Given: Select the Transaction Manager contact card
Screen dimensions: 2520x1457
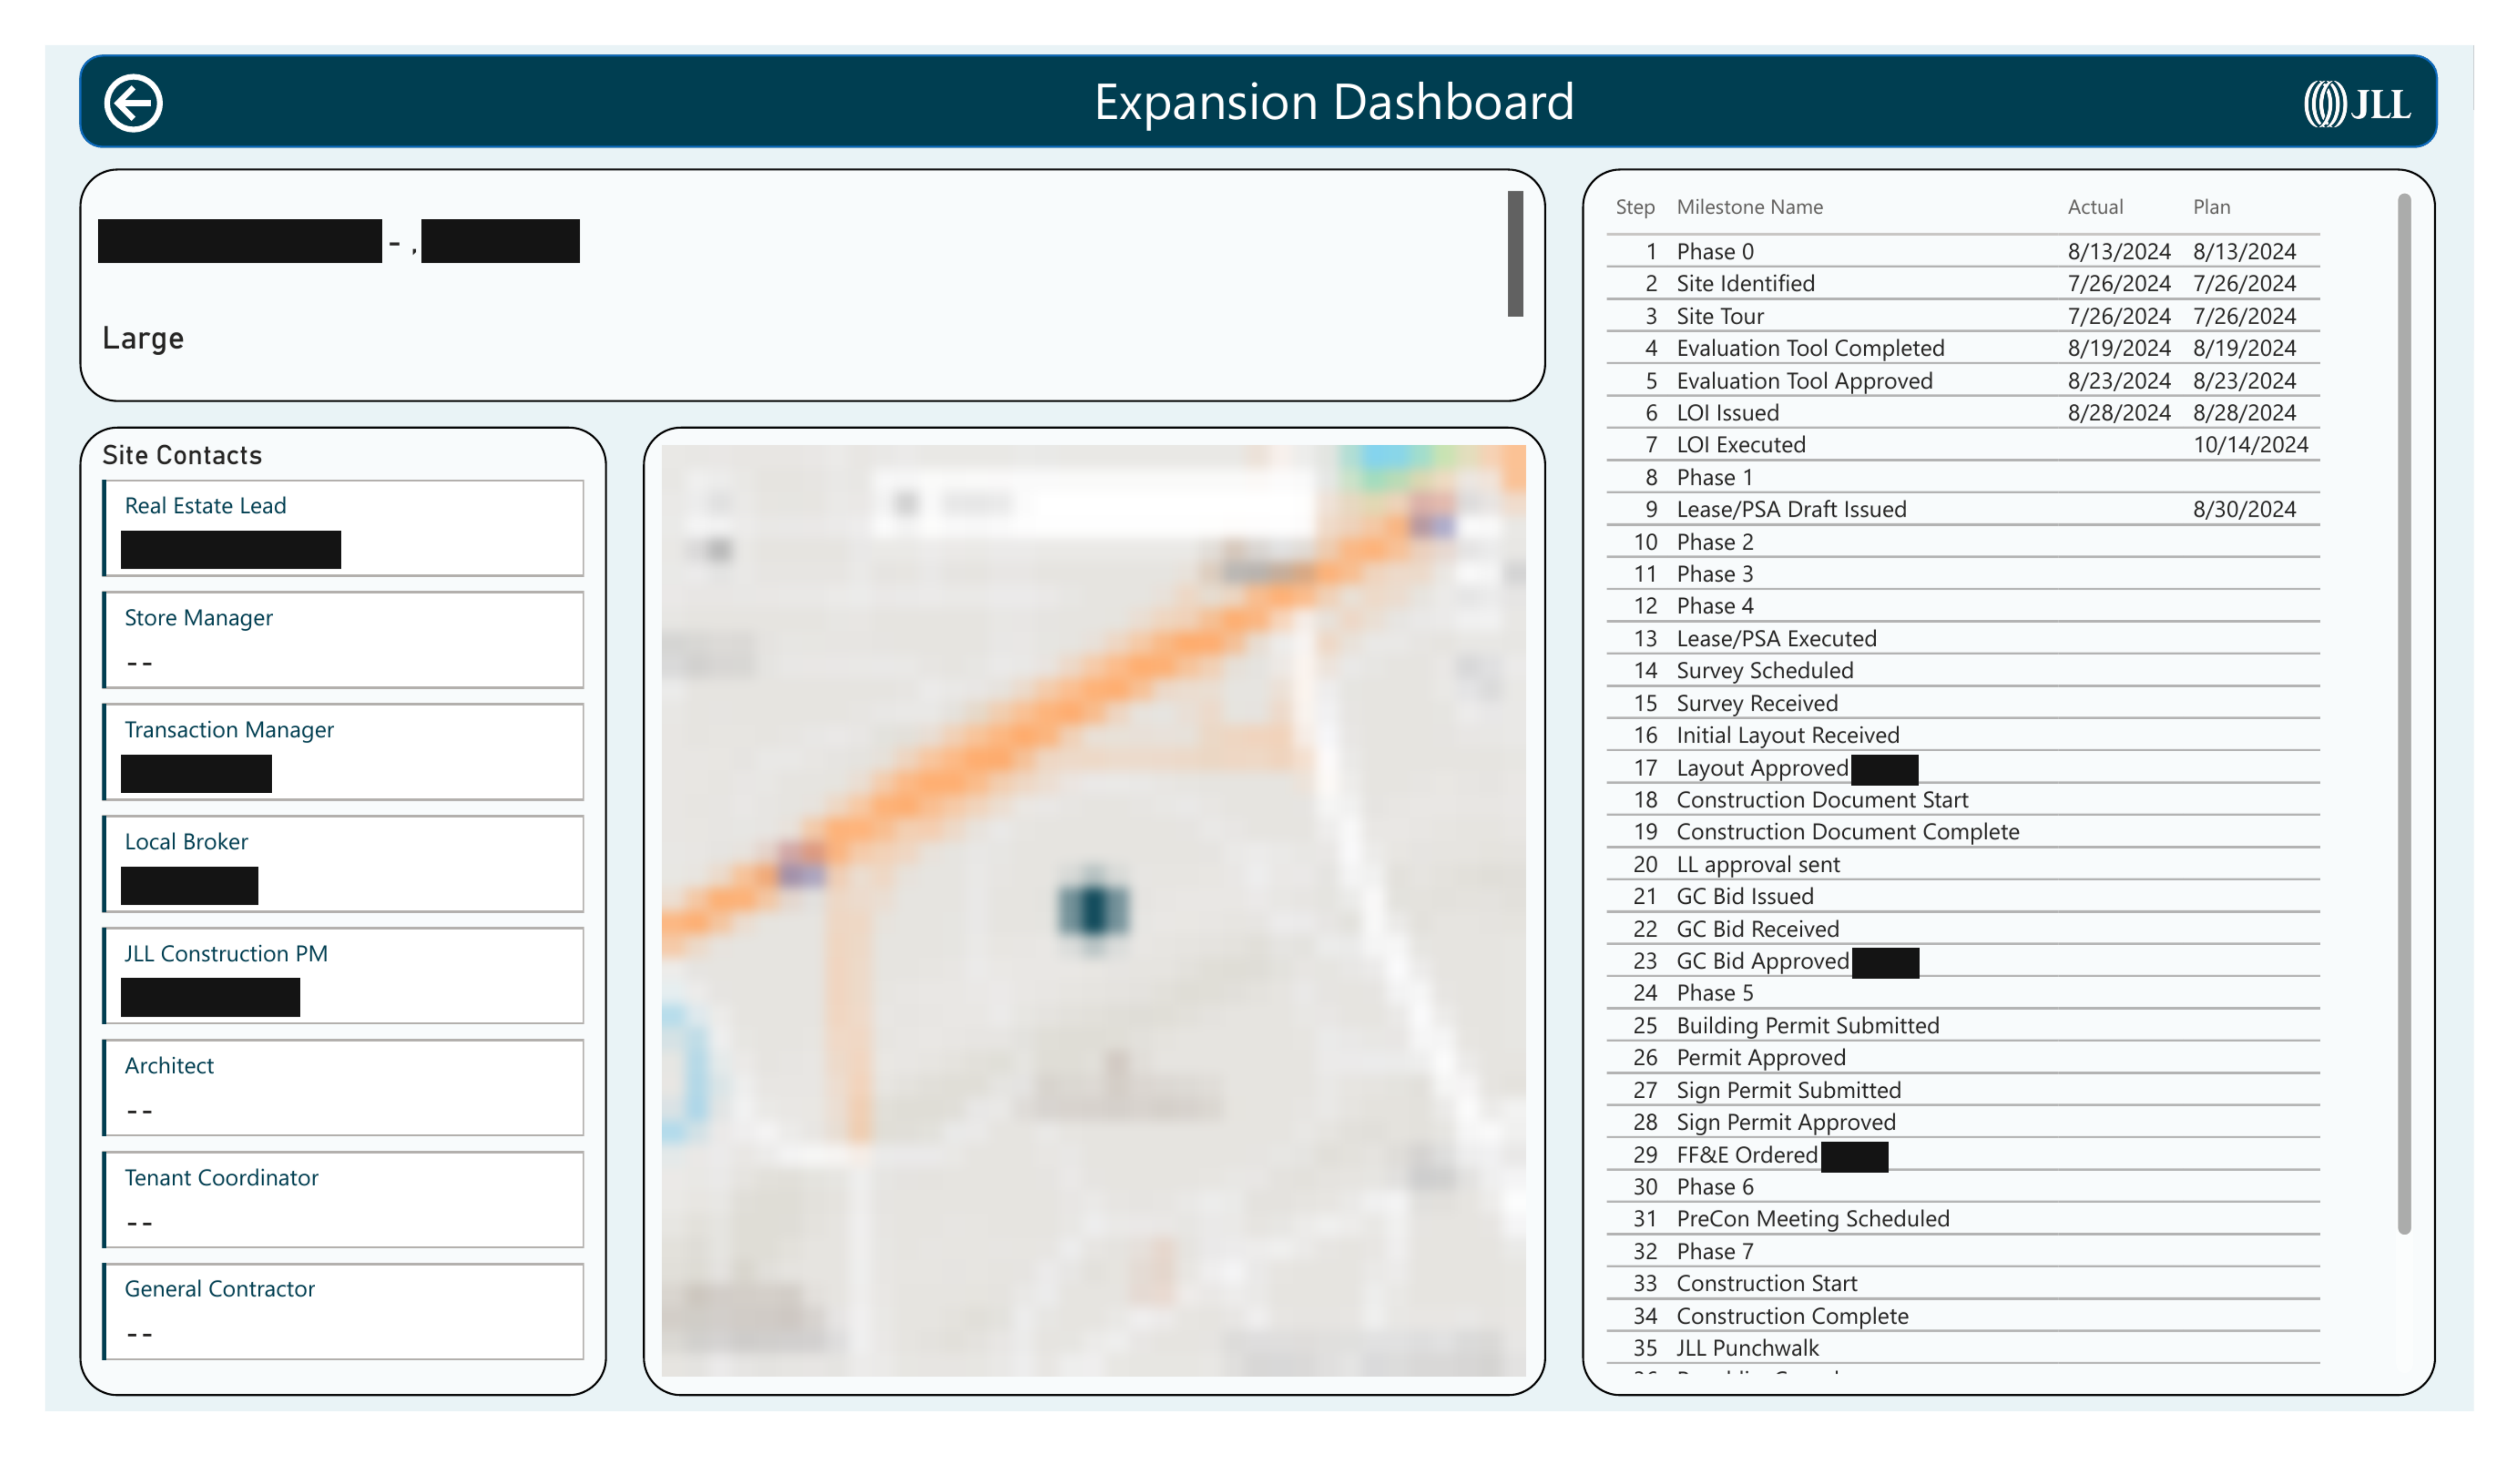Looking at the screenshot, I should (x=343, y=752).
